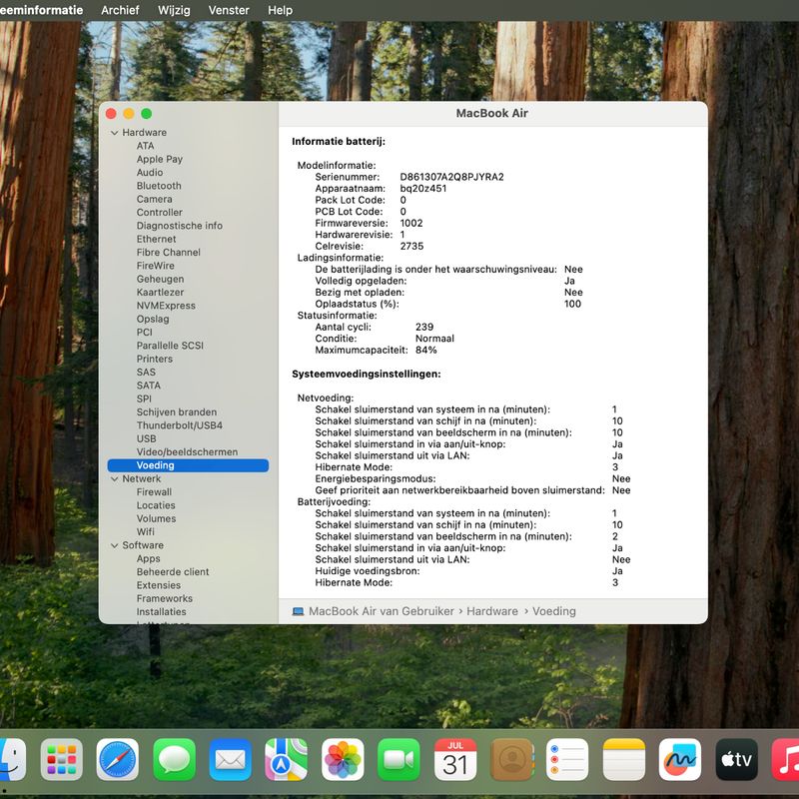This screenshot has height=799, width=799.
Task: Select Schijven branden in the sidebar
Action: tap(177, 411)
